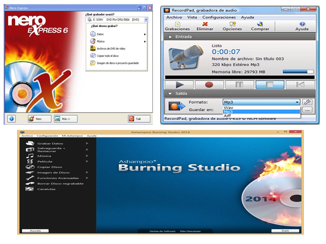Click the Ayuda question icon in RecordPad toolbar
326x244 pixels.
coord(302,24)
